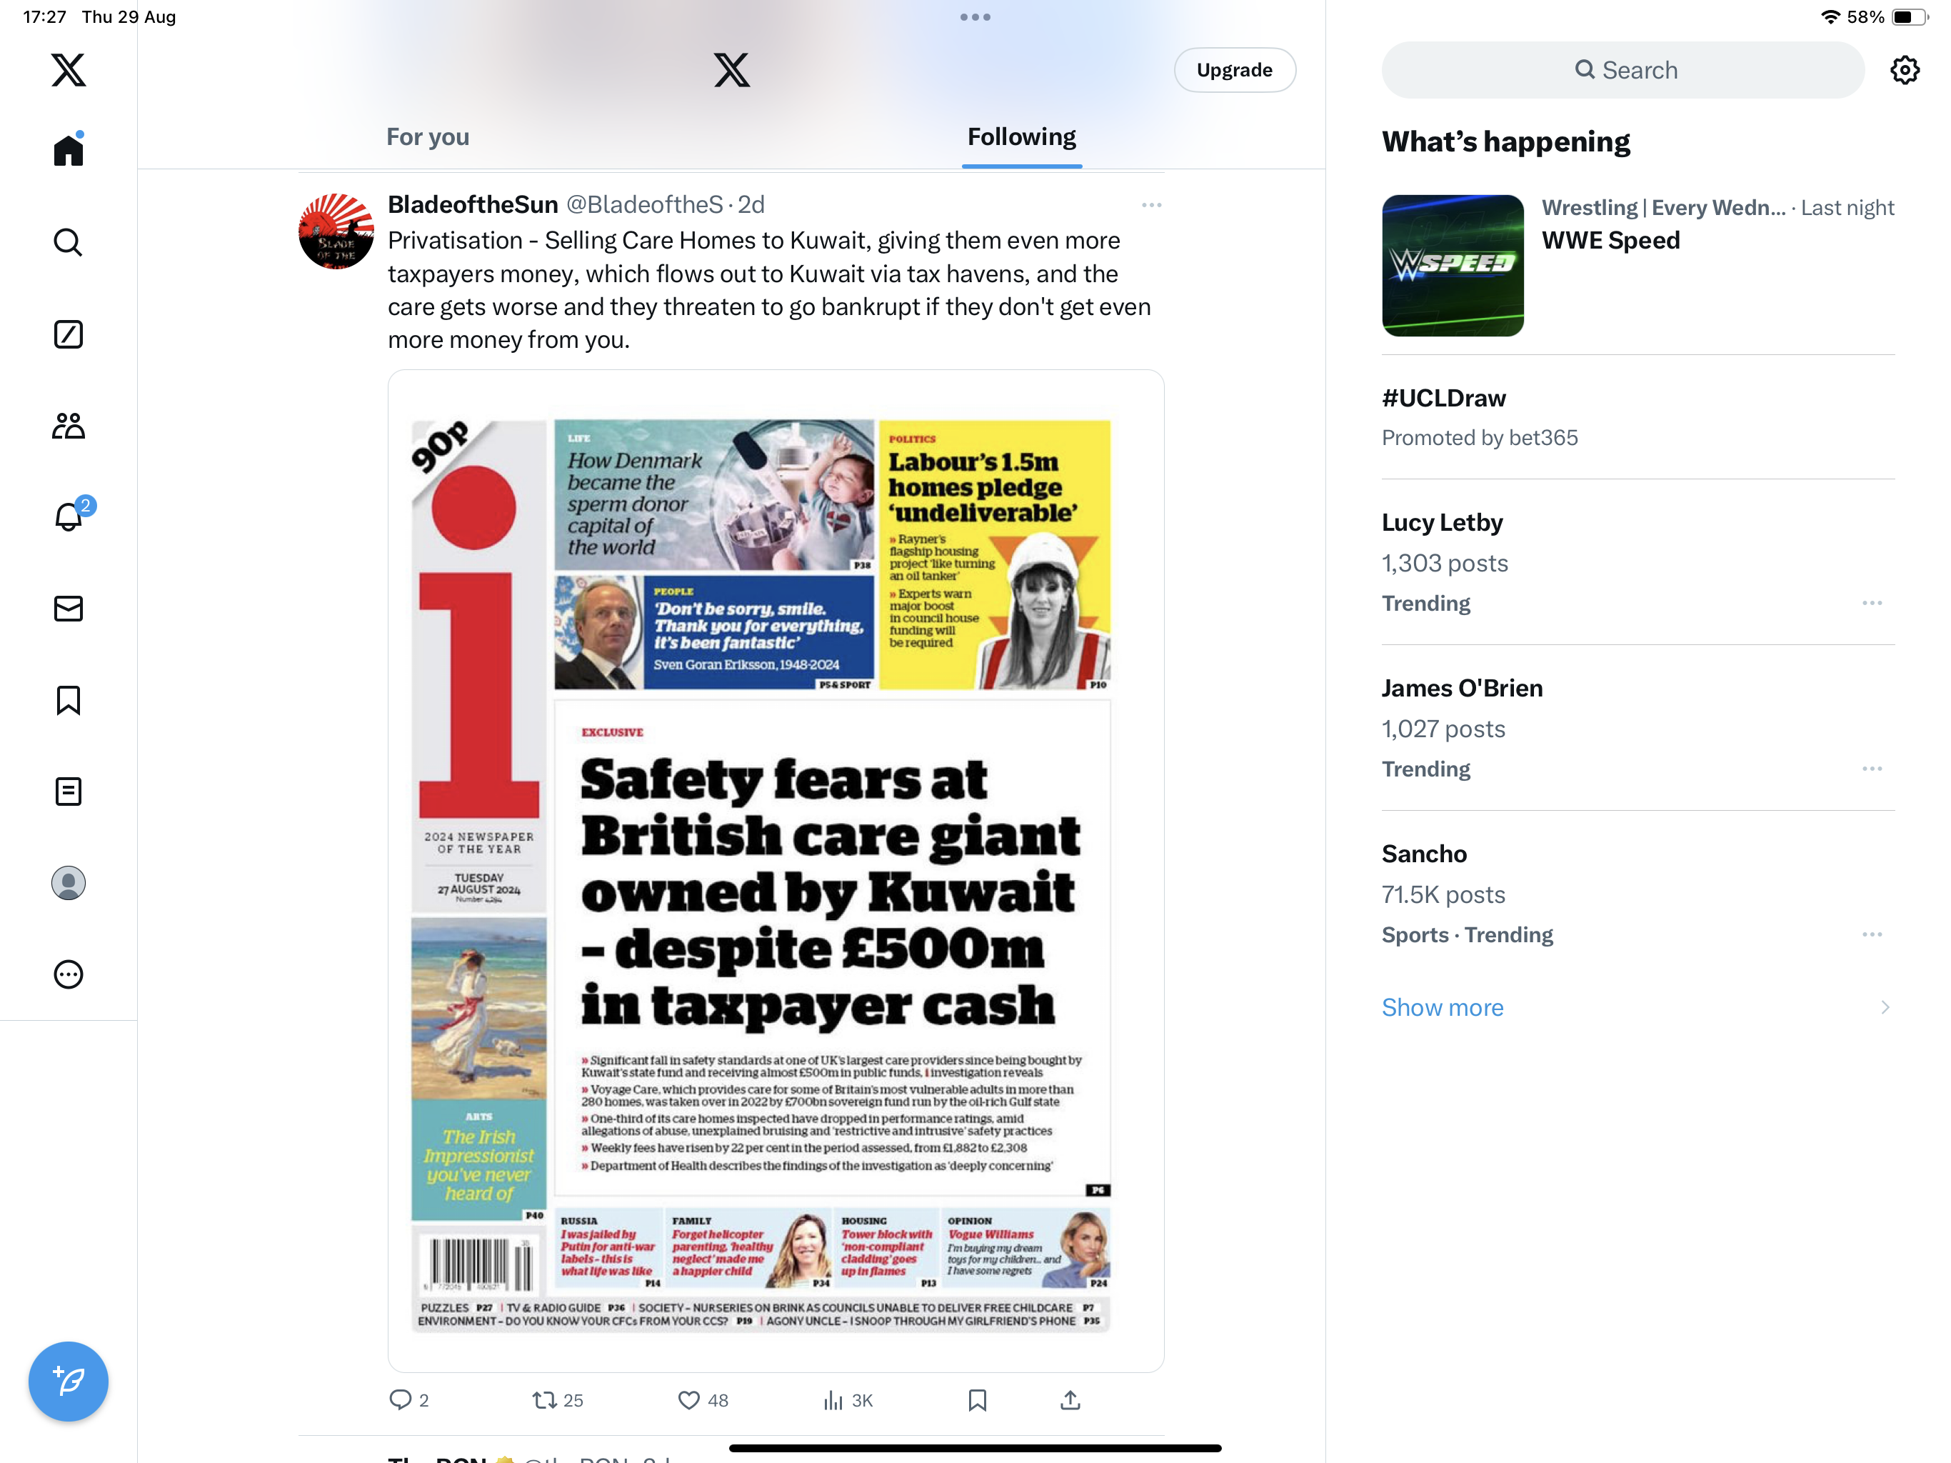Click the Upgrade button

coord(1234,70)
